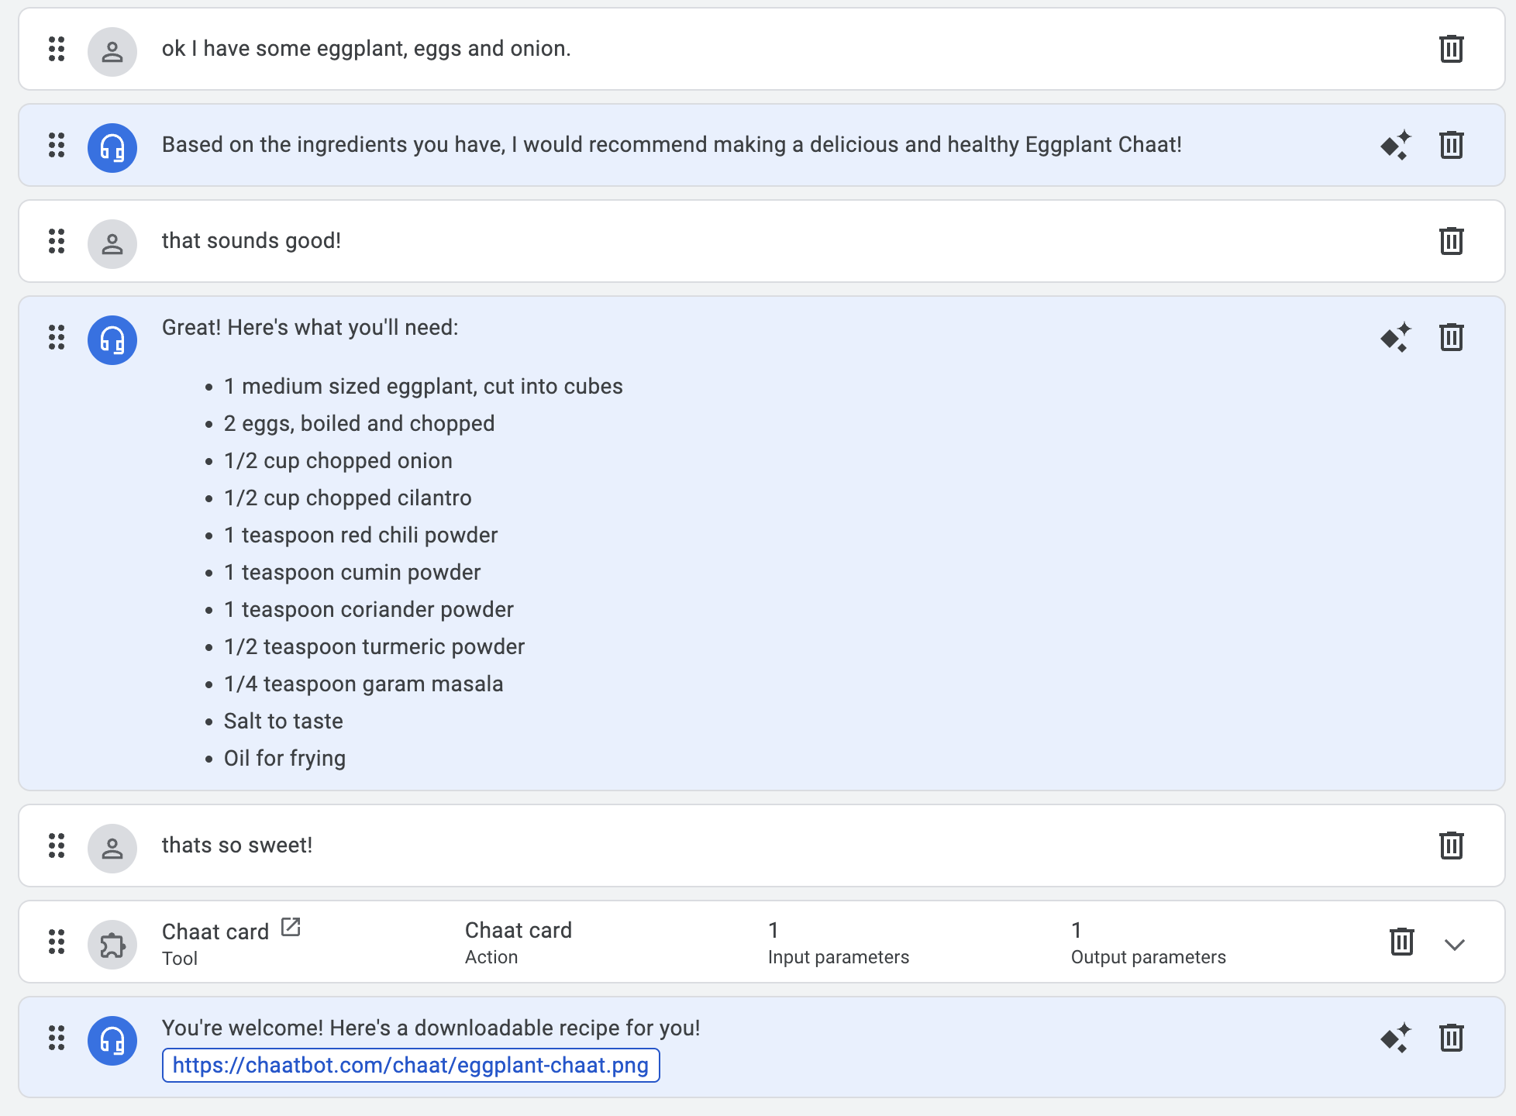1516x1116 pixels.
Task: Click drag handle of 'that sounds good!' row
Action: (57, 241)
